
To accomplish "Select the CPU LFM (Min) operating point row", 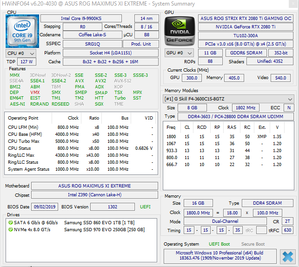I will click(x=81, y=127).
